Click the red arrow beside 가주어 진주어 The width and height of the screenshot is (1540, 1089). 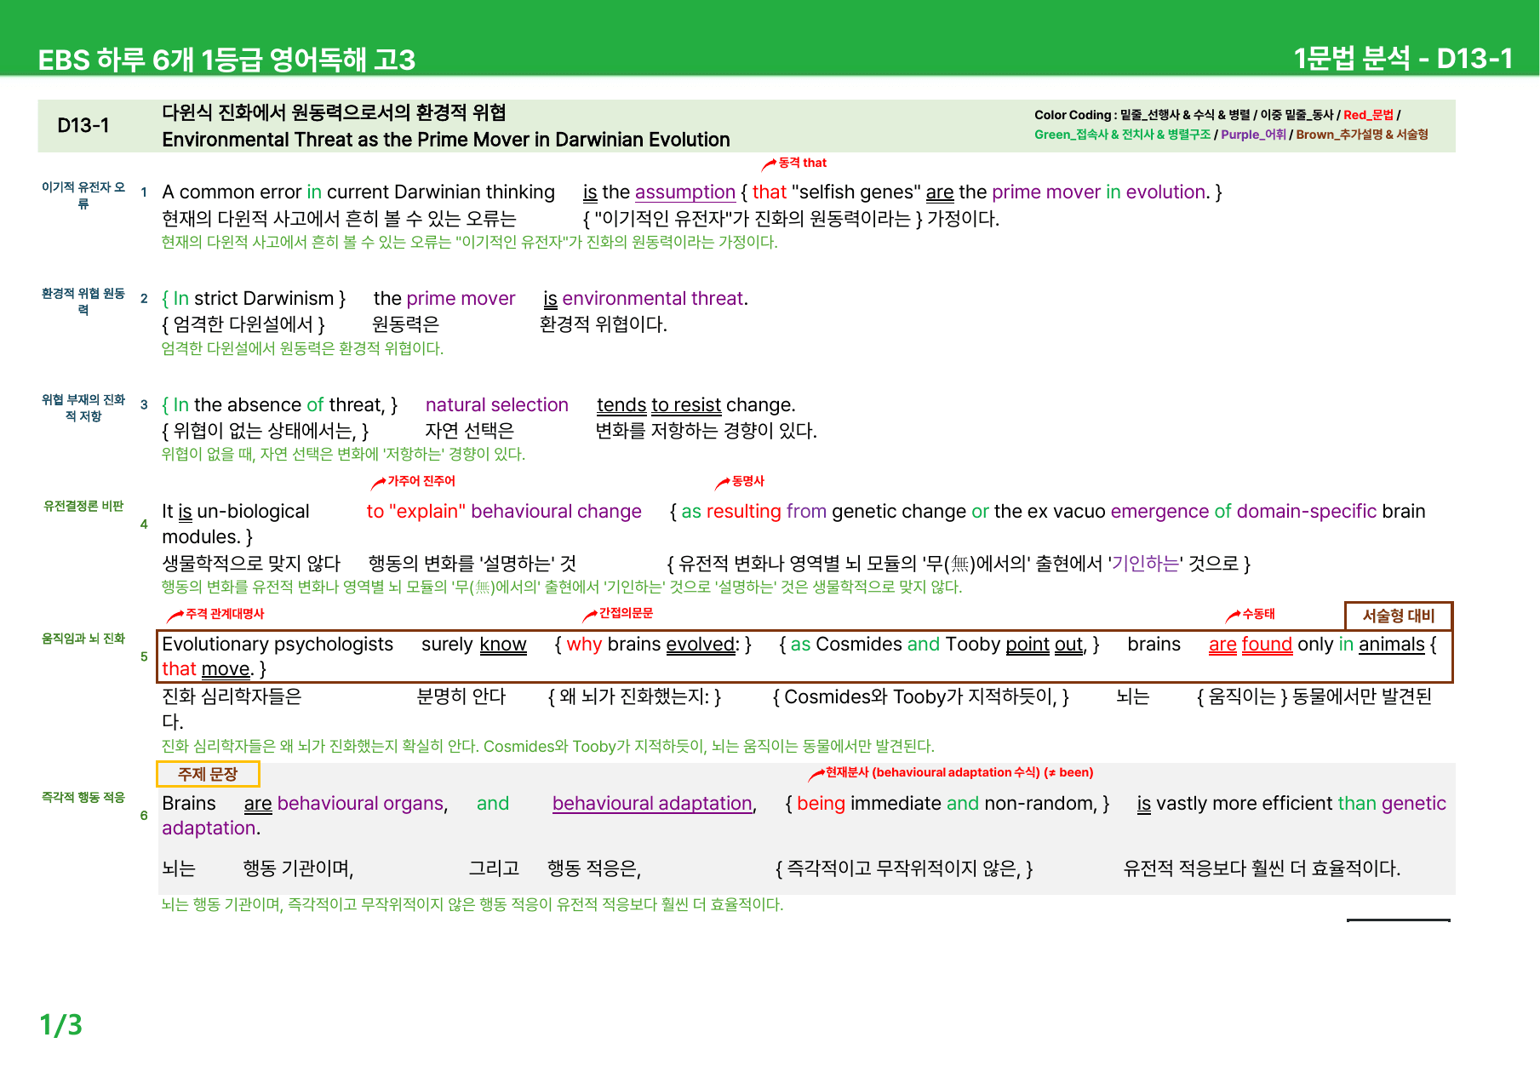click(378, 483)
